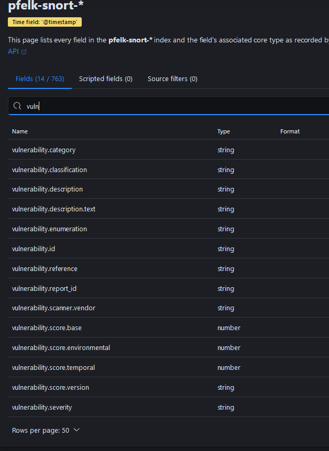Click into the field search box containing vuln
This screenshot has width=329, height=451.
click(169, 106)
